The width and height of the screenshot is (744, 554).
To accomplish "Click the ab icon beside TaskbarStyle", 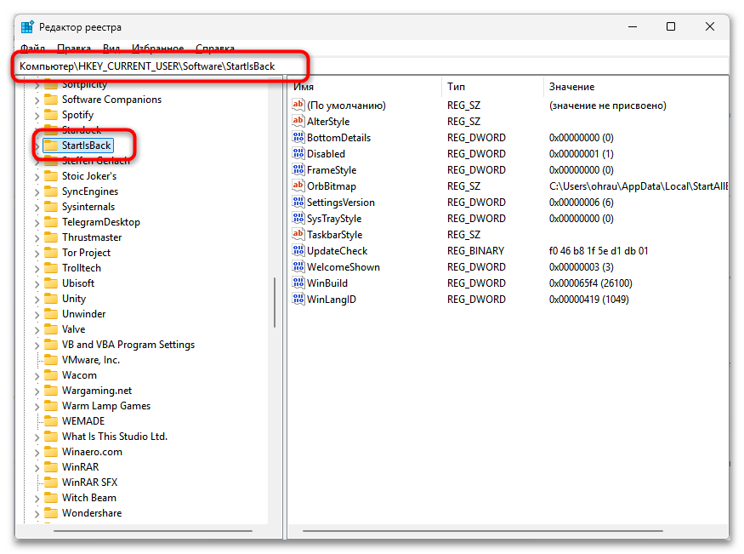I will click(x=298, y=234).
